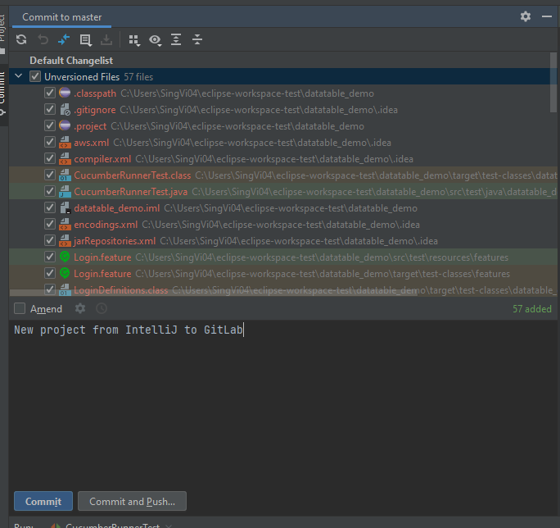
Task: Click the .gitignore file icon
Action: click(65, 110)
